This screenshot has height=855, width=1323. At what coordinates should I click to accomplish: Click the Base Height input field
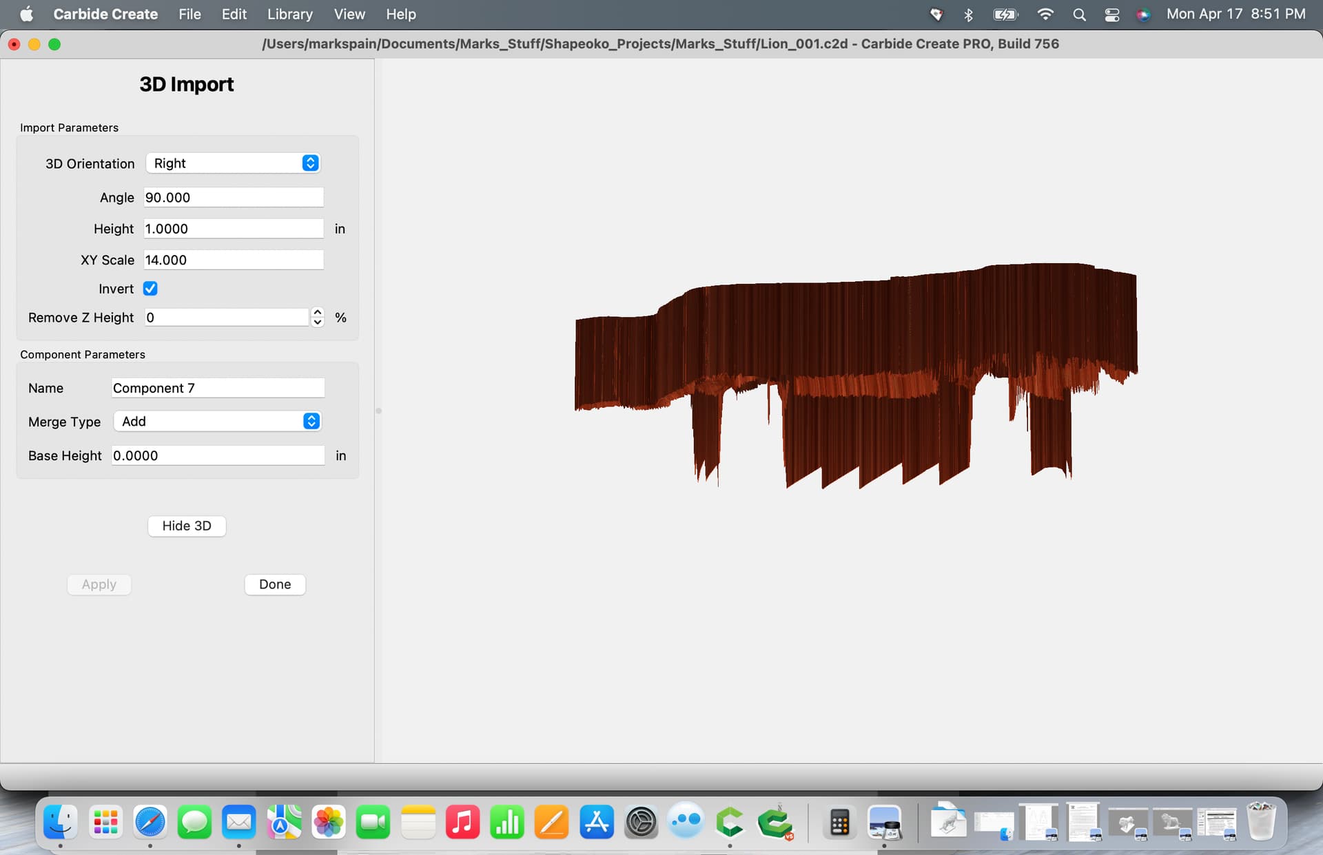(218, 455)
